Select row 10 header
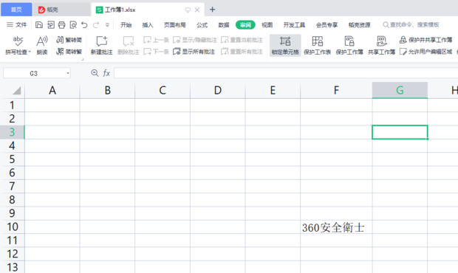Screen dimensions: 458x273 [12, 227]
